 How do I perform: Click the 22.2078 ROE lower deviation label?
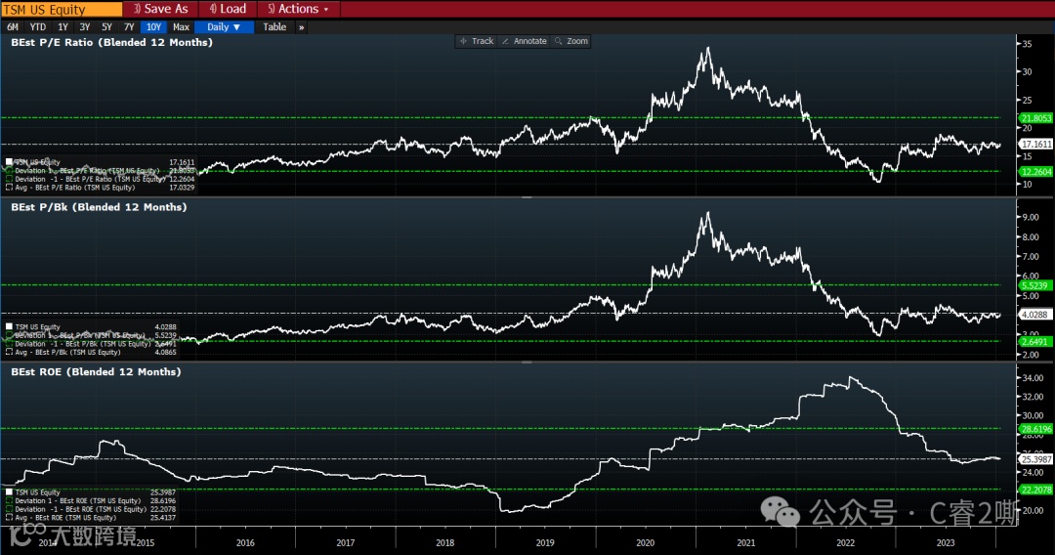point(1035,490)
